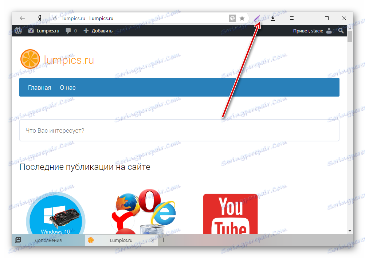Click the back navigation arrow

point(22,18)
